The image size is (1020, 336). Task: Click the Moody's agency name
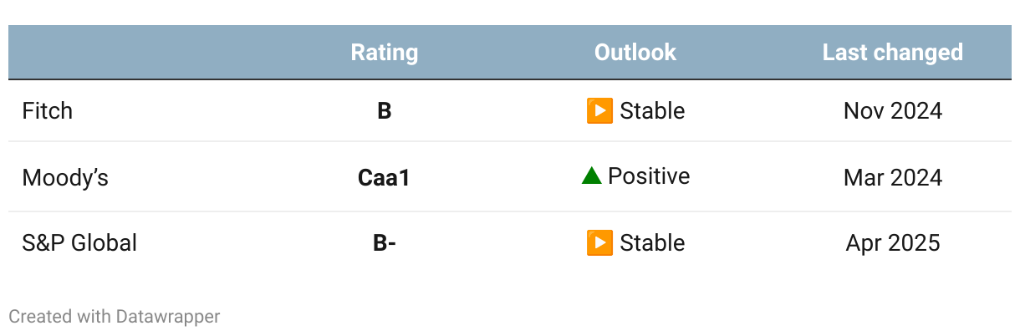point(65,177)
